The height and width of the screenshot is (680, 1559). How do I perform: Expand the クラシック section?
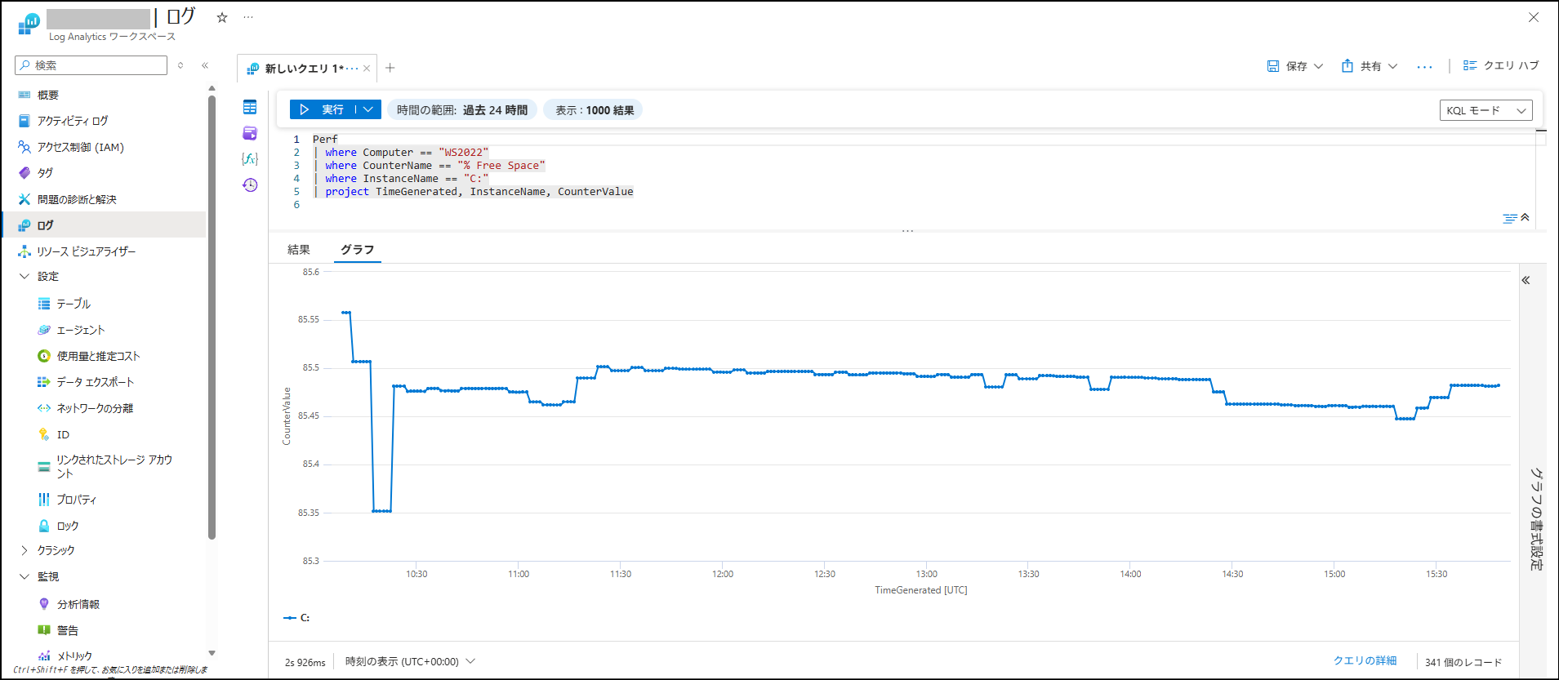24,550
